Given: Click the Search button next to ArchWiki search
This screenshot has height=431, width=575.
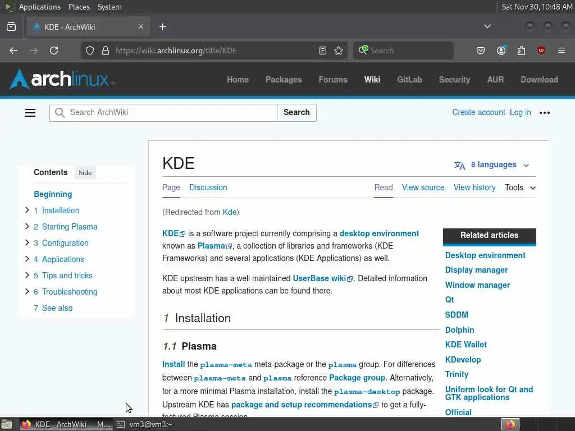Looking at the screenshot, I should coord(296,112).
